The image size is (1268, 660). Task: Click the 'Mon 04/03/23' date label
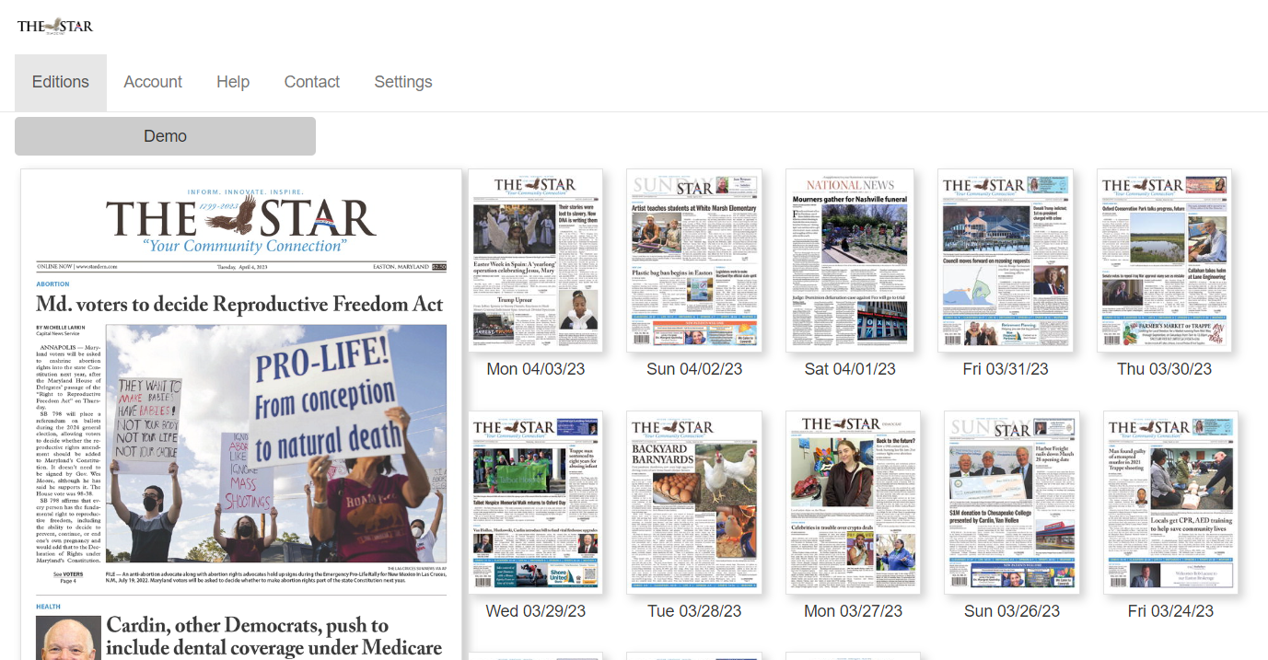click(536, 369)
